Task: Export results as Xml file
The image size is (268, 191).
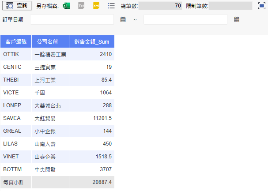Action: pyautogui.click(x=96, y=6)
